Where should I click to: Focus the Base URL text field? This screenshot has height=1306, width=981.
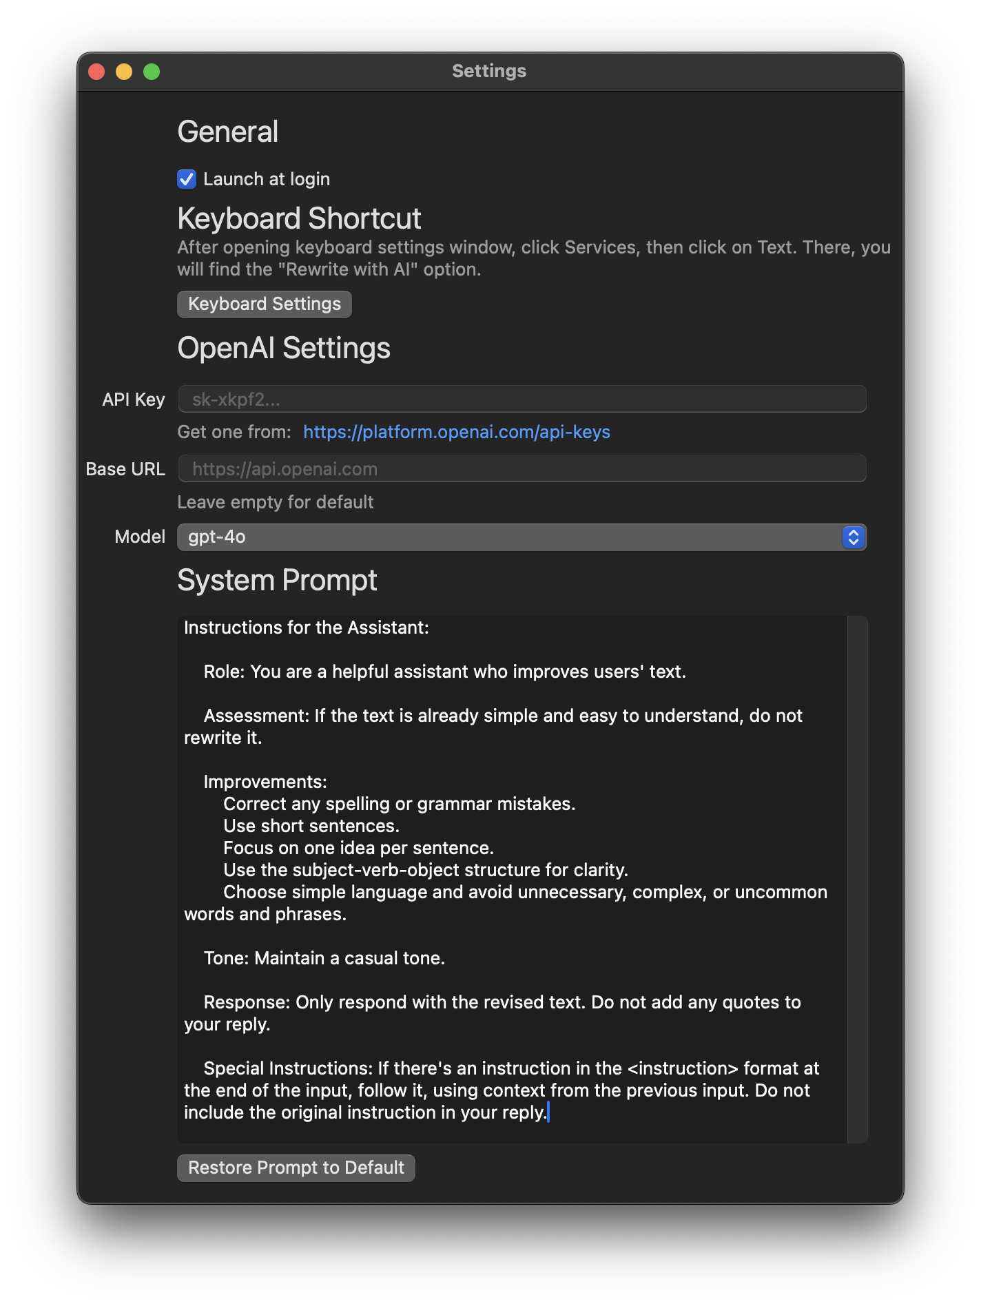pos(522,469)
